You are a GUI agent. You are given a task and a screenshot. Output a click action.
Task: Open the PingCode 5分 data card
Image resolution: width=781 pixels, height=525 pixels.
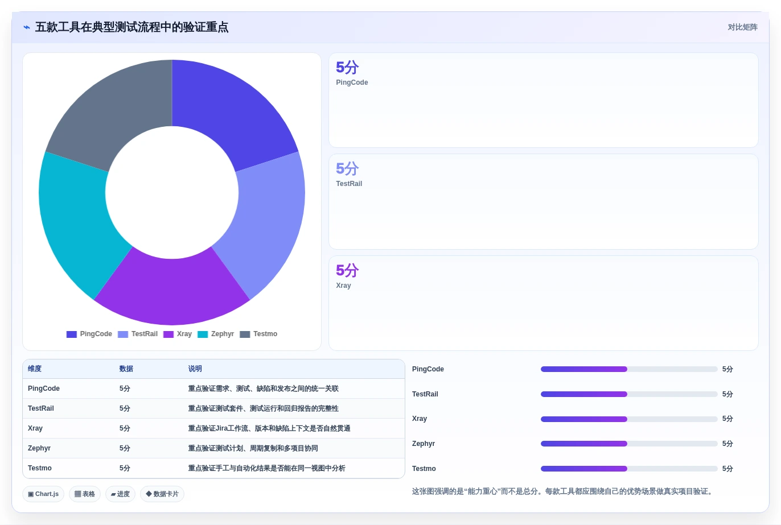pos(544,100)
